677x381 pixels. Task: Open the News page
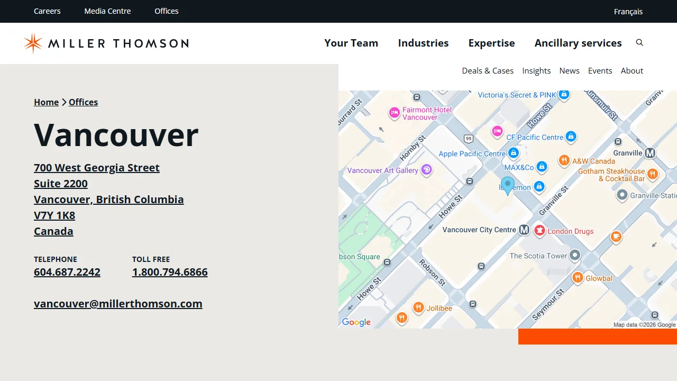click(570, 71)
